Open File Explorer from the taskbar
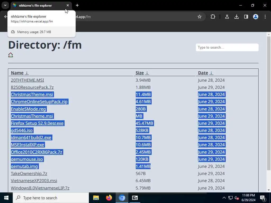 (x=96, y=198)
